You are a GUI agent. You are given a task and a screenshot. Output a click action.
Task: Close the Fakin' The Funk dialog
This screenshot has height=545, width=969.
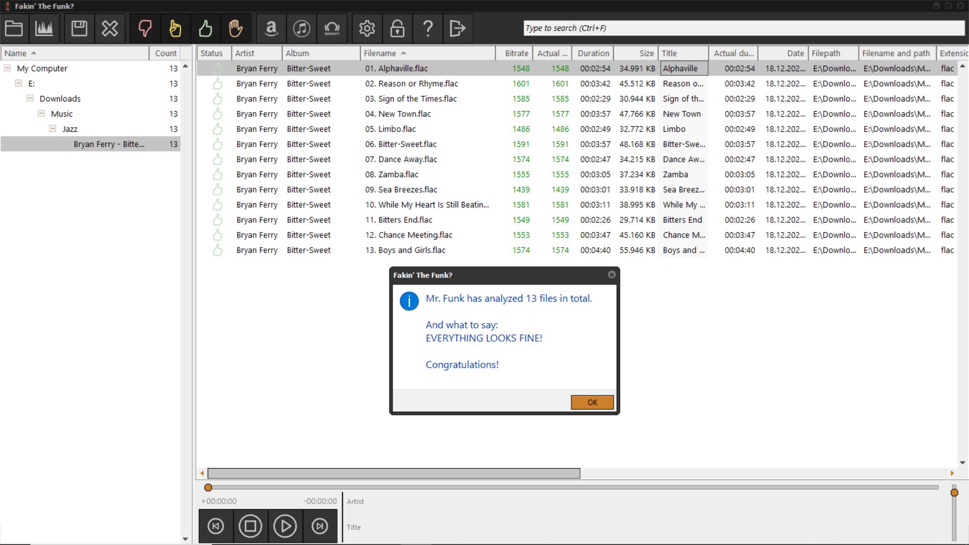point(612,275)
